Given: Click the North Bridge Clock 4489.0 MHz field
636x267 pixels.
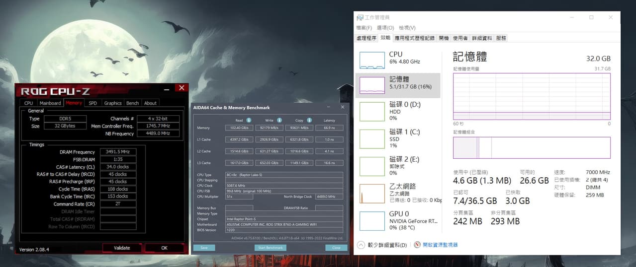Looking at the screenshot, I should [x=329, y=197].
